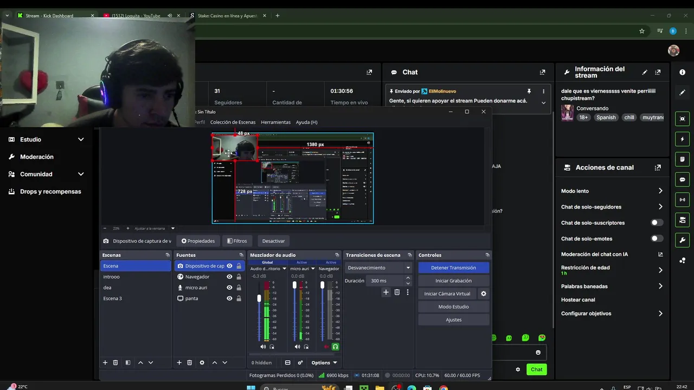The image size is (694, 390).
Task: Open advanced audio properties gears icon
Action: [300, 362]
